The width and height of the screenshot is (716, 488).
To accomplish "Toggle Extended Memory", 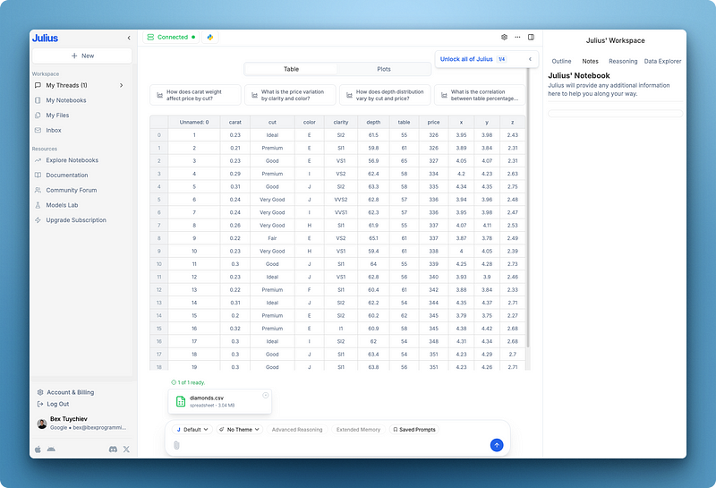I will click(359, 430).
